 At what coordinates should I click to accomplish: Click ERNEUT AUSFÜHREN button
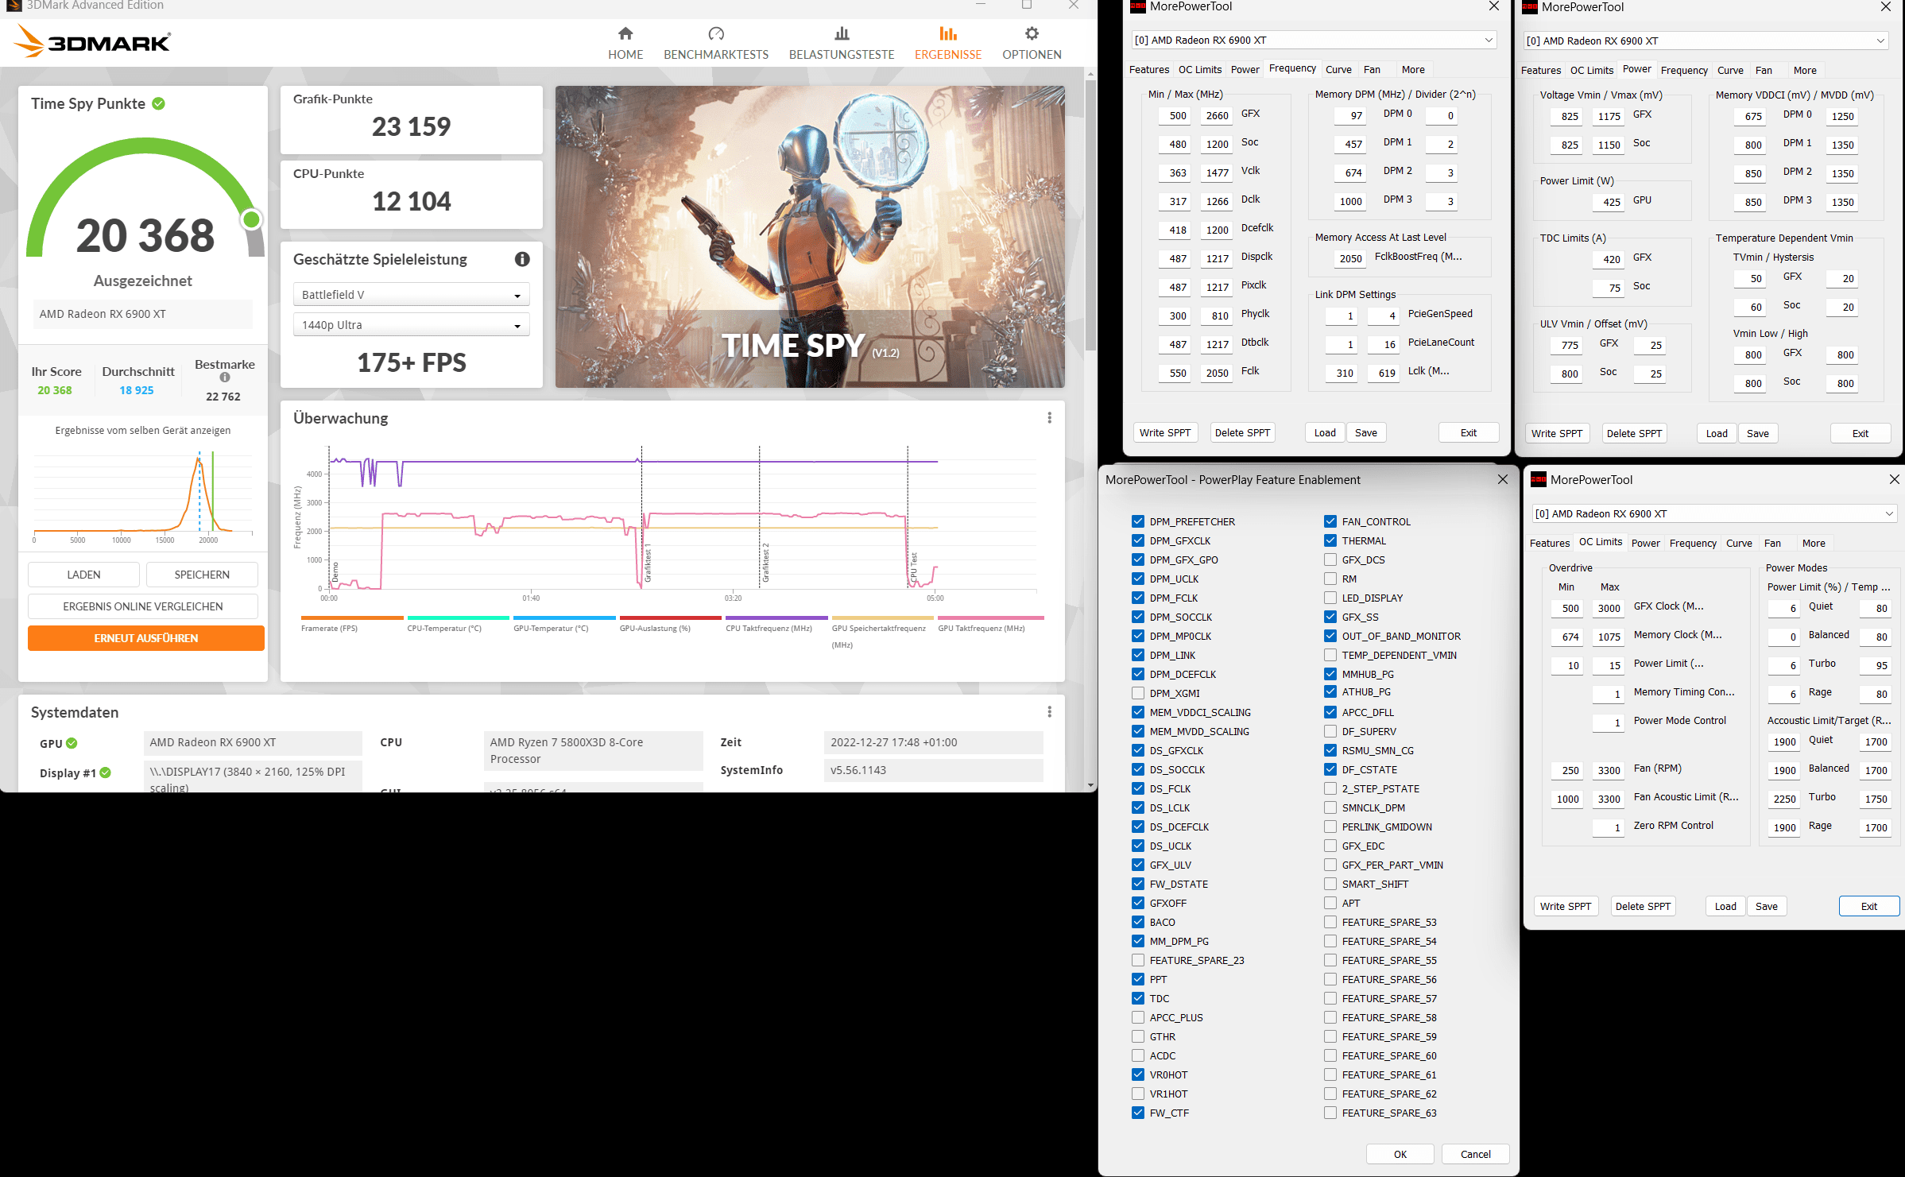[146, 638]
